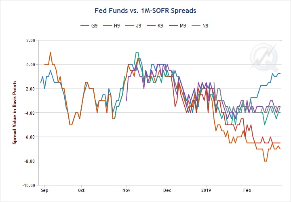Image resolution: width=291 pixels, height=202 pixels.
Task: Click the Sep label on x-axis
Action: tap(44, 189)
